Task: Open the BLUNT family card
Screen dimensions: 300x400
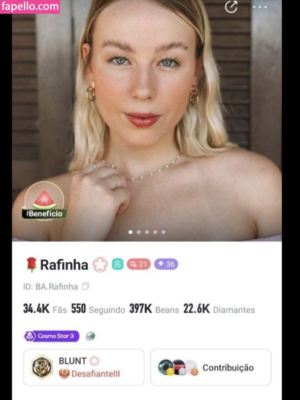Action: pos(84,367)
